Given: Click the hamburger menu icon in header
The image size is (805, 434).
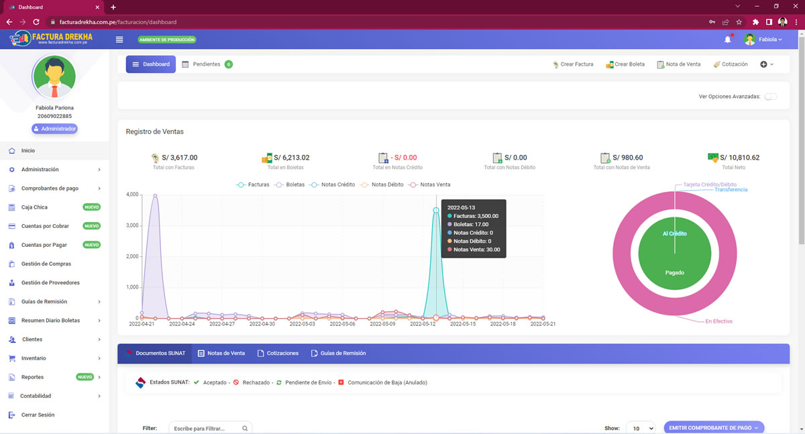Looking at the screenshot, I should 119,40.
